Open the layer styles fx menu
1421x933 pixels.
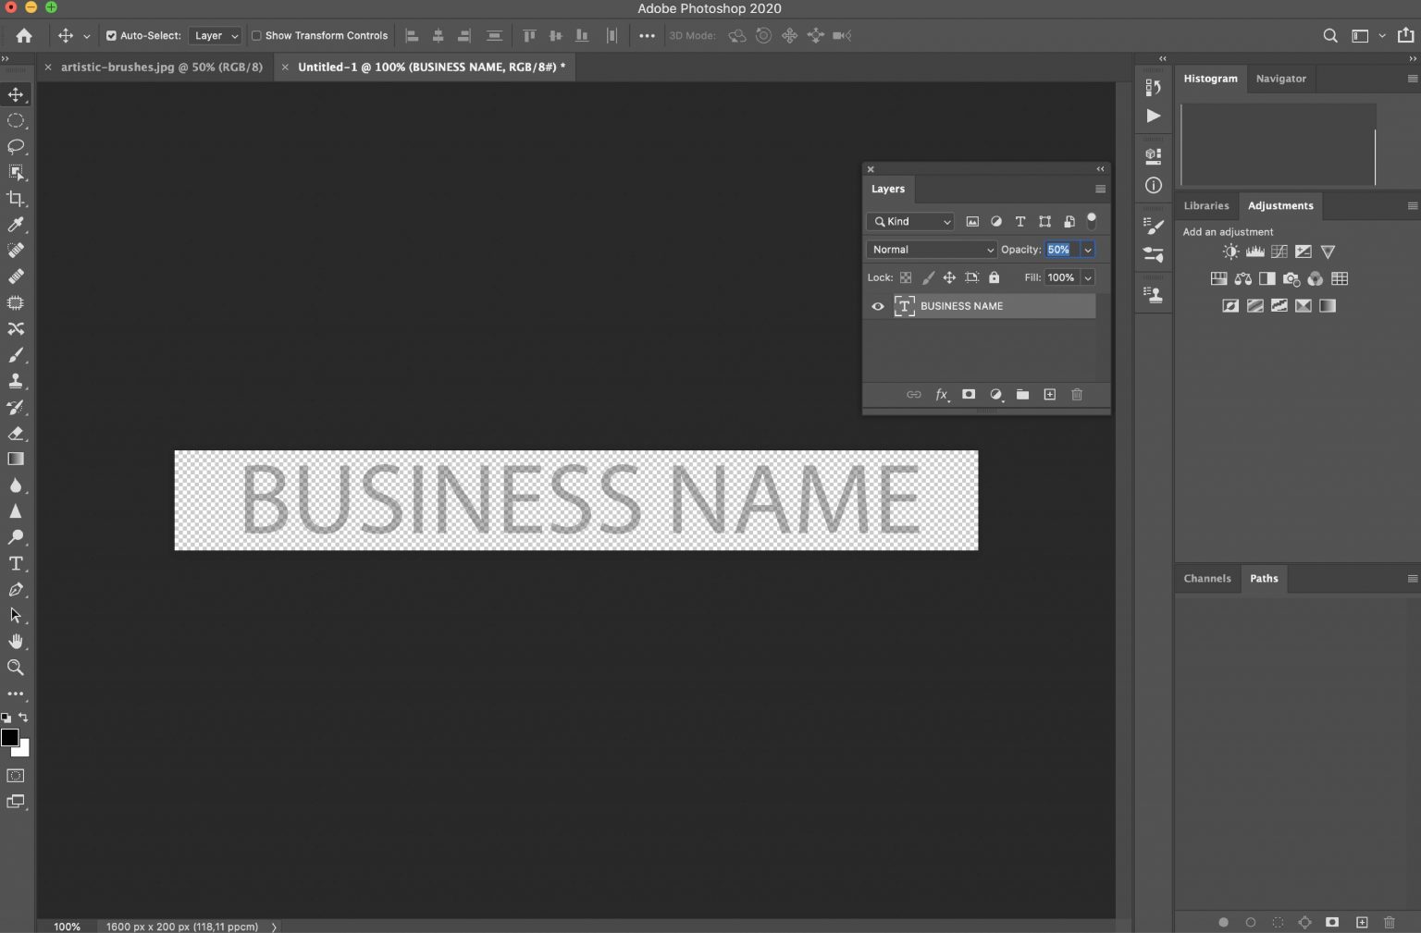pyautogui.click(x=941, y=395)
